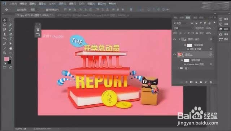Screen dimensions: 231x131
Task: Collapse smart filters of 图层 1 拷贝
Action: (x=213, y=39)
